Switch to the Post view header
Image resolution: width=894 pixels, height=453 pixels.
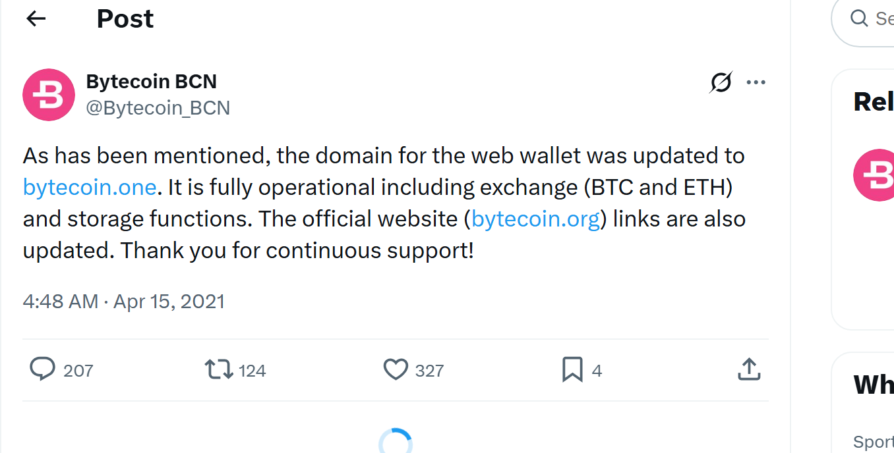125,18
